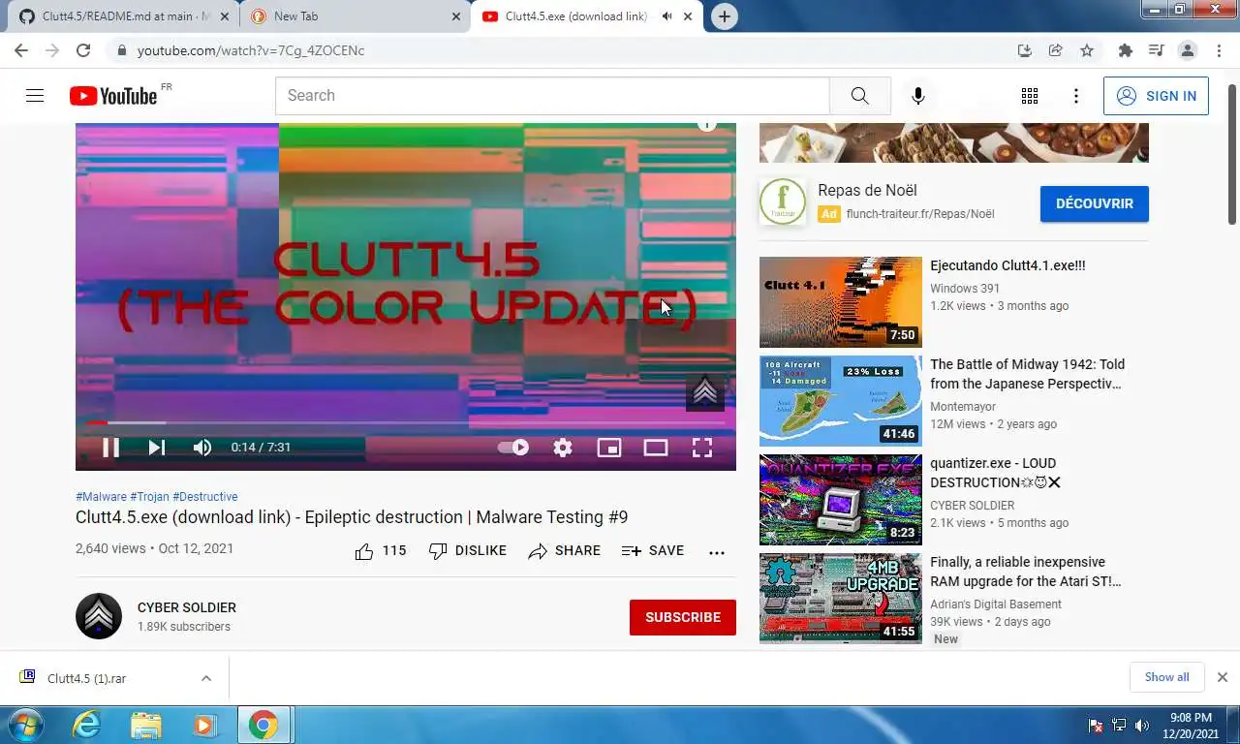Save video to a playlist
The width and height of the screenshot is (1240, 744).
coord(653,551)
